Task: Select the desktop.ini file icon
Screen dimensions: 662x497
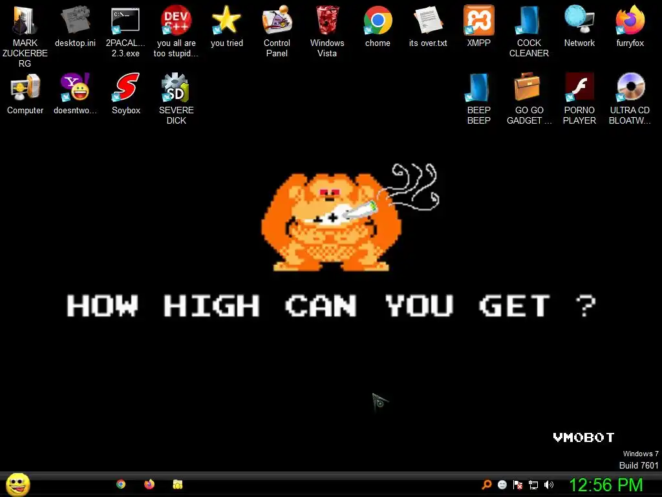Action: pyautogui.click(x=75, y=20)
